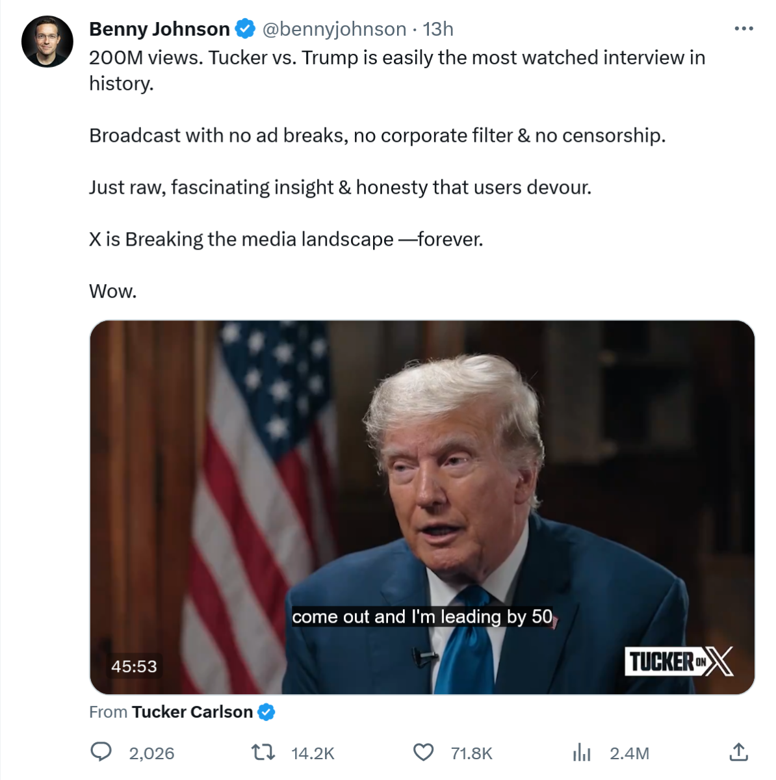This screenshot has height=780, width=776.
Task: Open the Benny Johnson display name link
Action: click(x=159, y=29)
